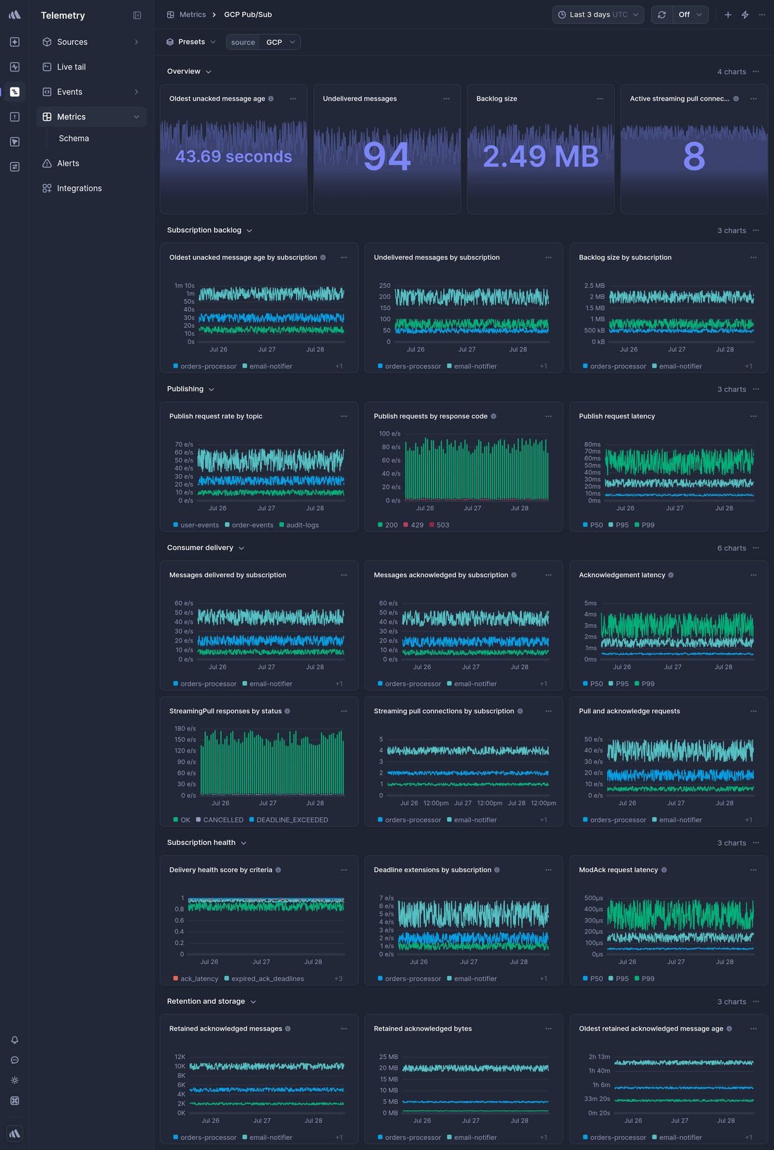The width and height of the screenshot is (774, 1150).
Task: Open Alerts in the sidebar
Action: click(91, 163)
